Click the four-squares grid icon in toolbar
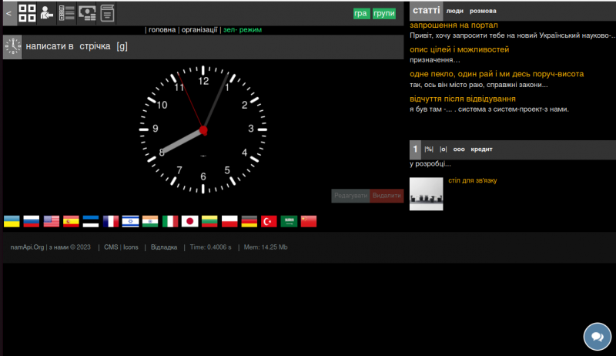 (x=27, y=12)
